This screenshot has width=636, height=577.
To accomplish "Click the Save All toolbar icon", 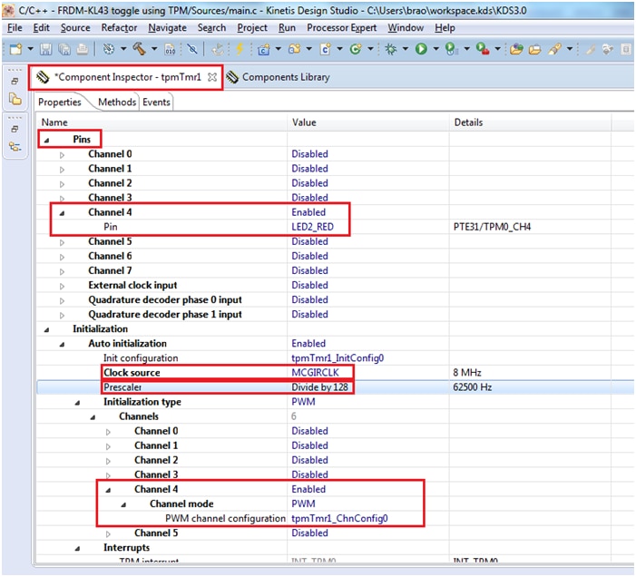I will tap(64, 49).
